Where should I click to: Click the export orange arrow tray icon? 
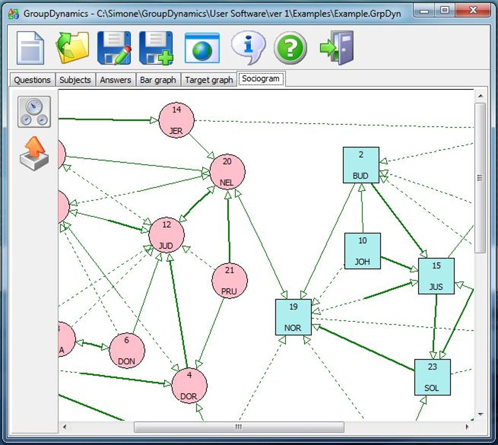(34, 154)
